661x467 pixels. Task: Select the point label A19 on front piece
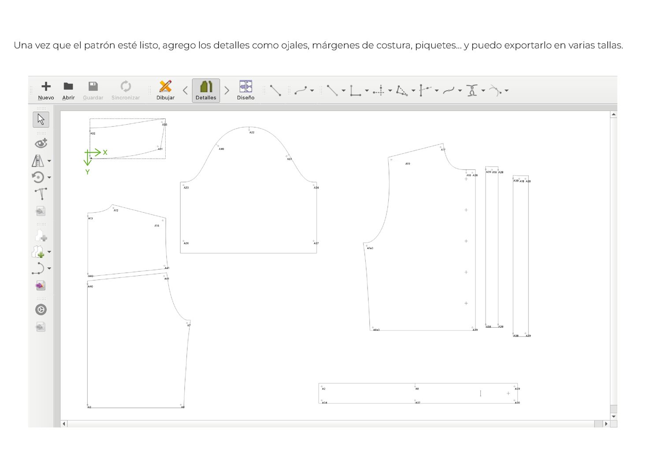coord(408,164)
